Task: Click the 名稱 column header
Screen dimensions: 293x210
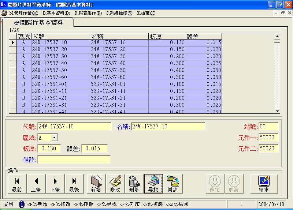Action: pos(119,36)
